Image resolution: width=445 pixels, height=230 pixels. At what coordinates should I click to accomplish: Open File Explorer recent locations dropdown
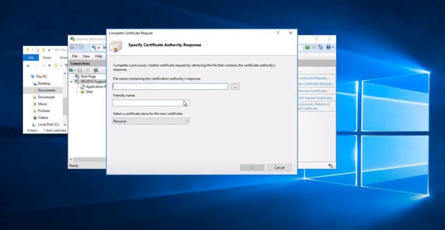pyautogui.click(x=43, y=66)
